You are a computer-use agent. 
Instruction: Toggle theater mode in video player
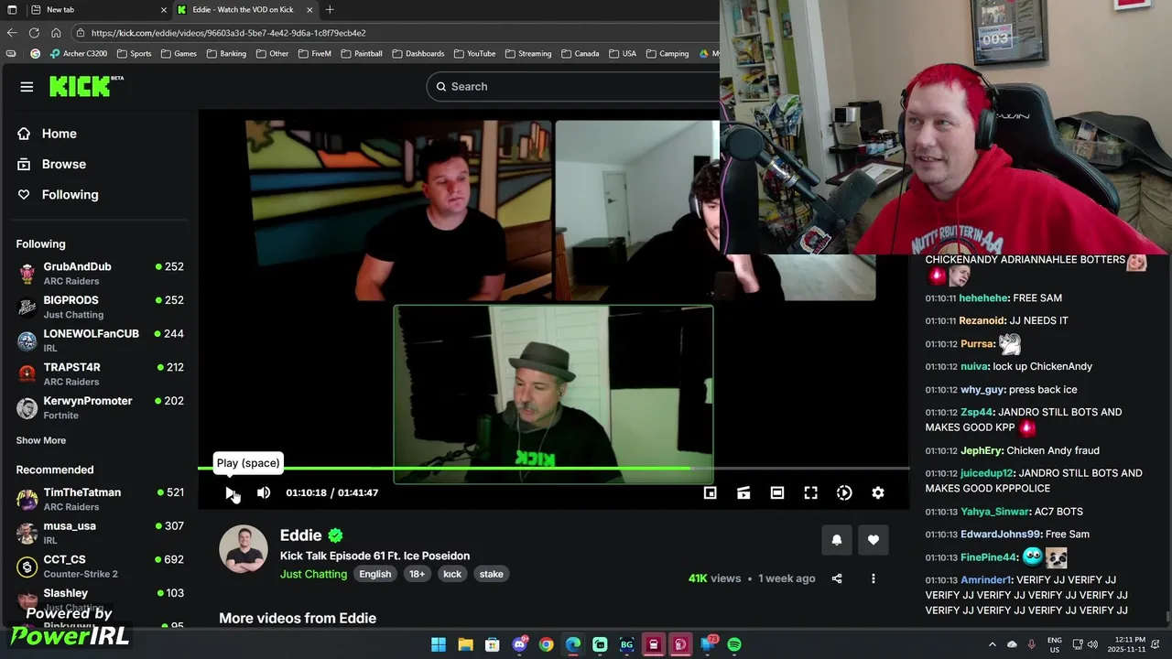pos(777,492)
